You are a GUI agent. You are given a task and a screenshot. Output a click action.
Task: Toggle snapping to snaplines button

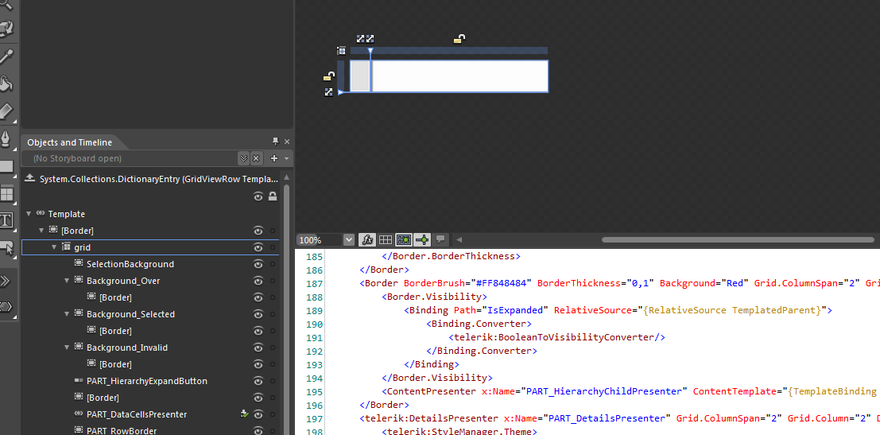[422, 239]
